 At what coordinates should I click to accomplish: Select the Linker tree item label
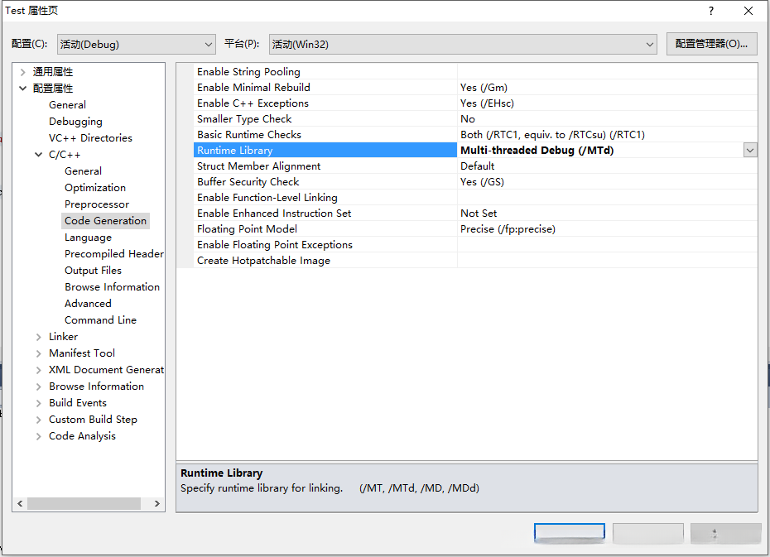click(64, 337)
